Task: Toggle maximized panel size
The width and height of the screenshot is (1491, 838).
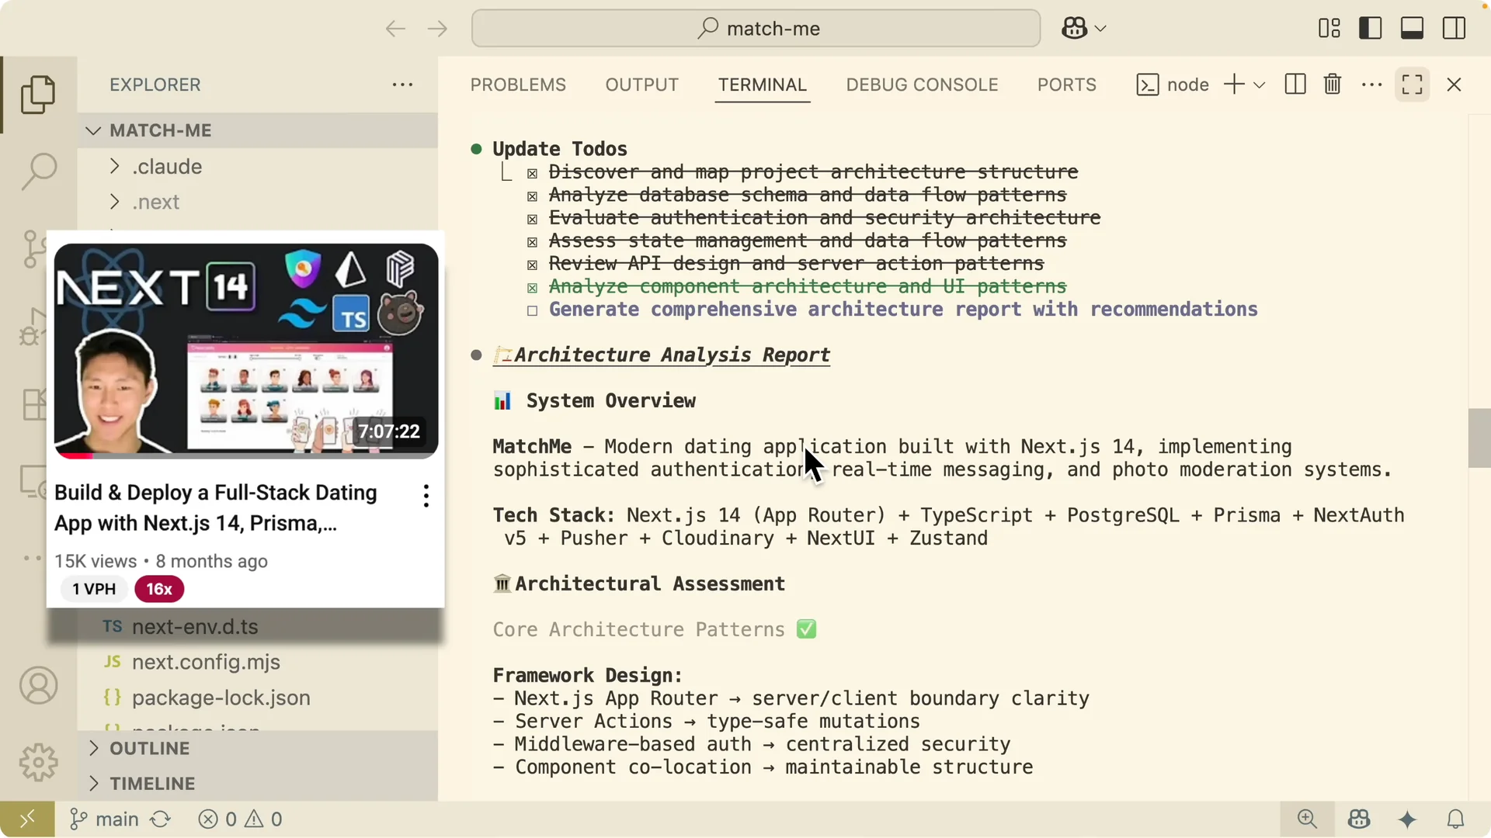Action: pos(1413,85)
